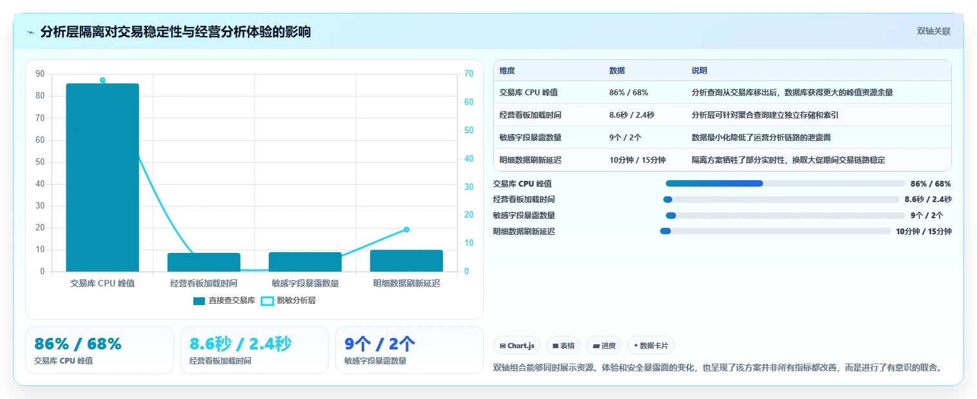Click the 经营看板加载时间 bar in chart
This screenshot has width=977, height=399.
pyautogui.click(x=204, y=262)
